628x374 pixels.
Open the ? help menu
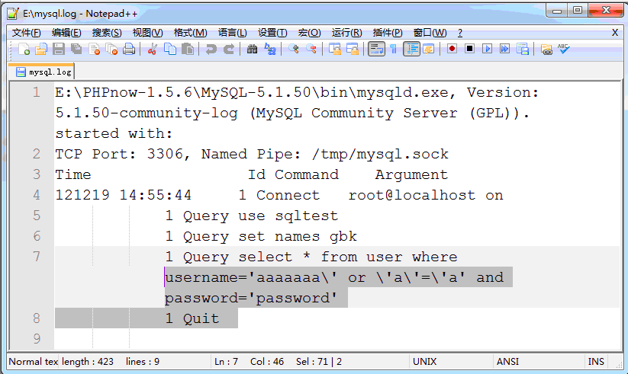[460, 33]
